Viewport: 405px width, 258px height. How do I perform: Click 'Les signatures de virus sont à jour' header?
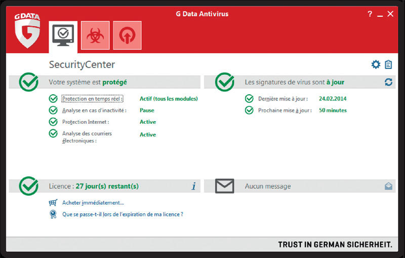click(295, 82)
